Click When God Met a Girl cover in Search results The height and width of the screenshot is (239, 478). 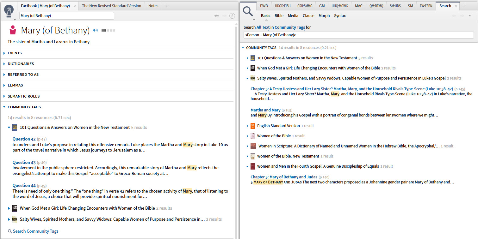[252, 68]
